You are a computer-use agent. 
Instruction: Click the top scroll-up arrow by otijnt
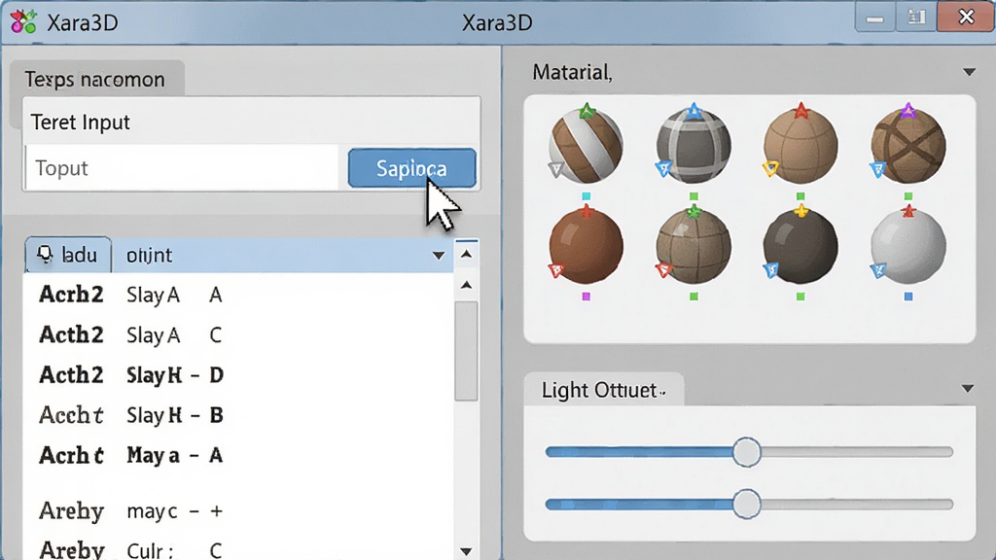tap(466, 254)
